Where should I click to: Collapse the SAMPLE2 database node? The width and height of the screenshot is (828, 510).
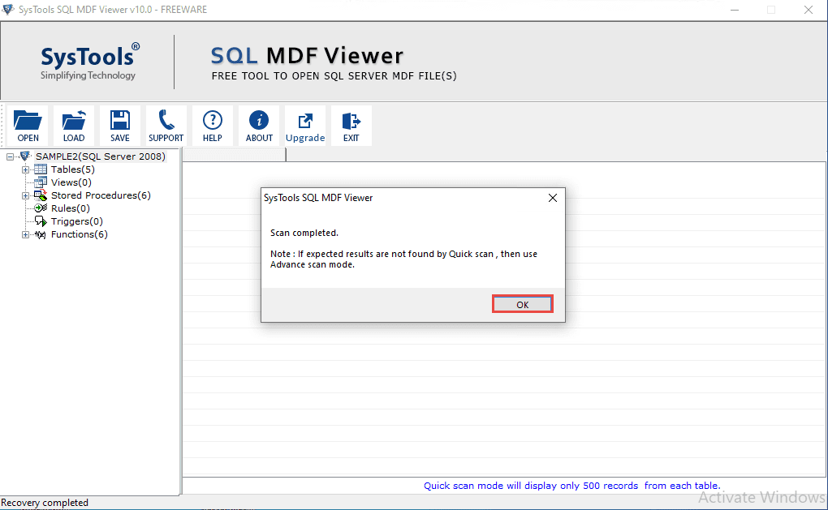[10, 156]
